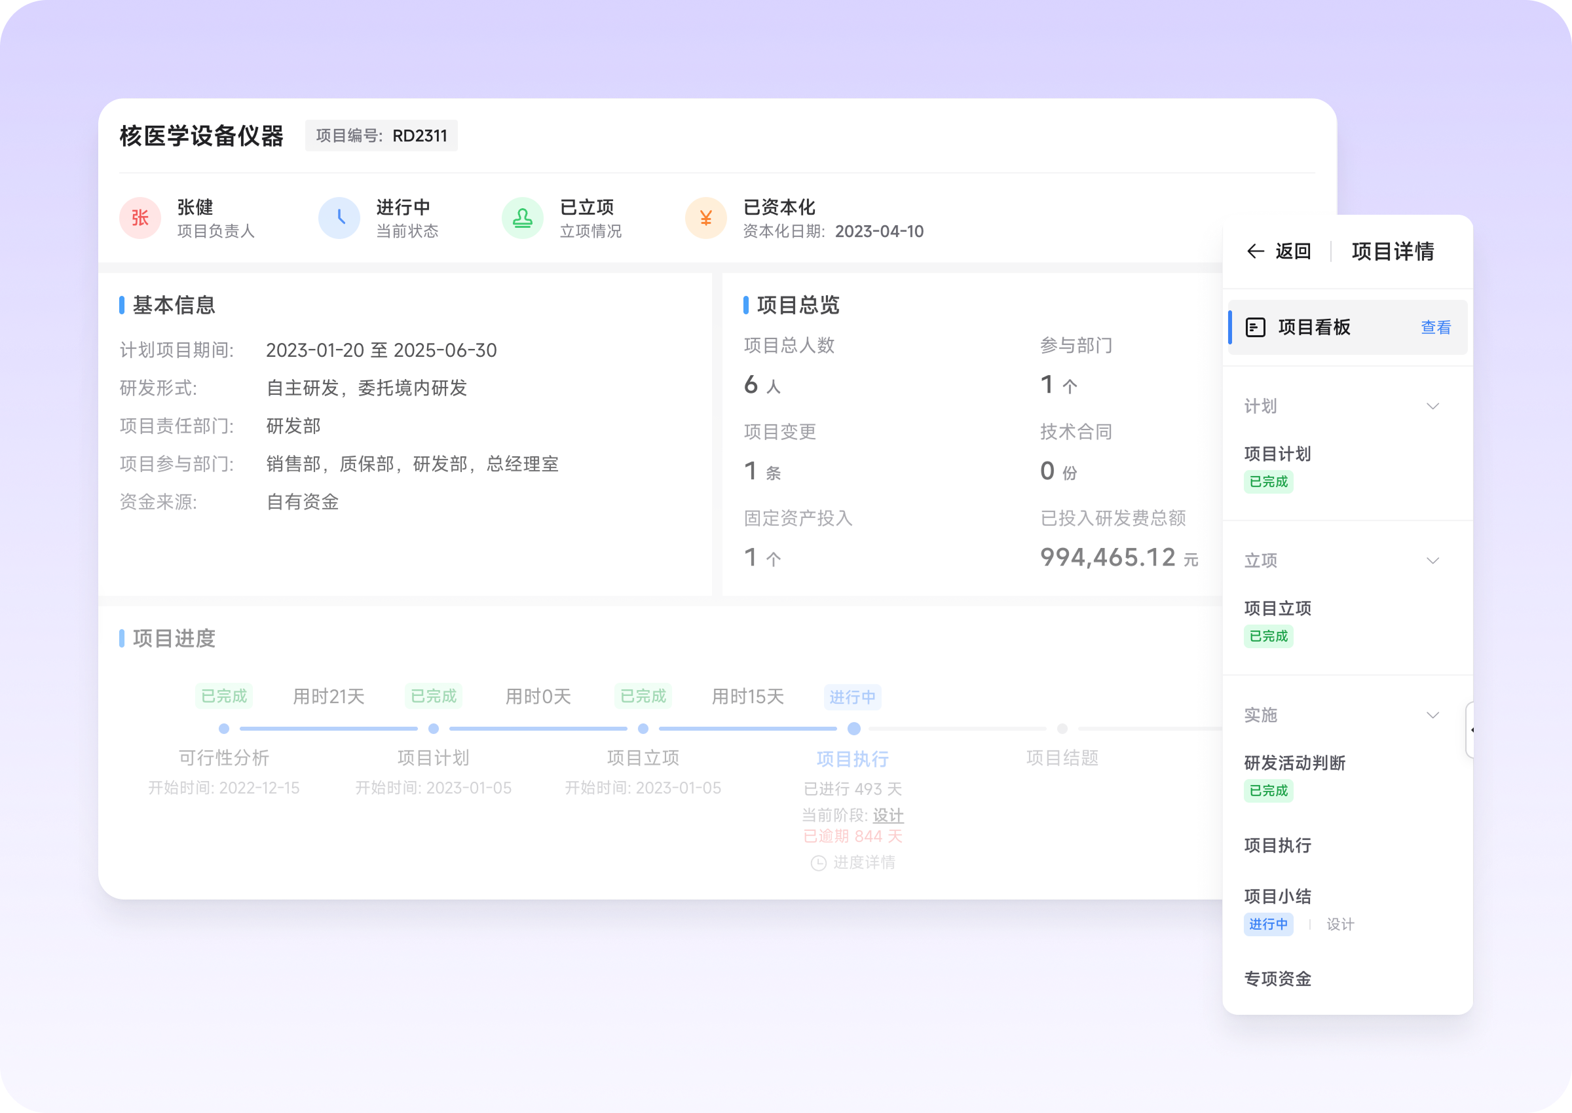The width and height of the screenshot is (1572, 1113).
Task: Click the blue clock status icon
Action: click(x=339, y=218)
